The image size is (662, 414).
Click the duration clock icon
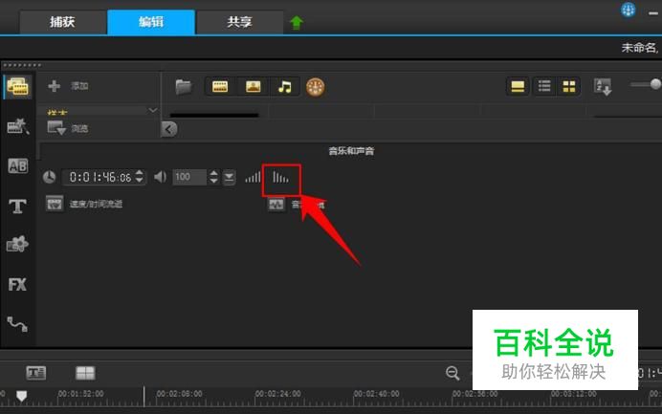50,177
